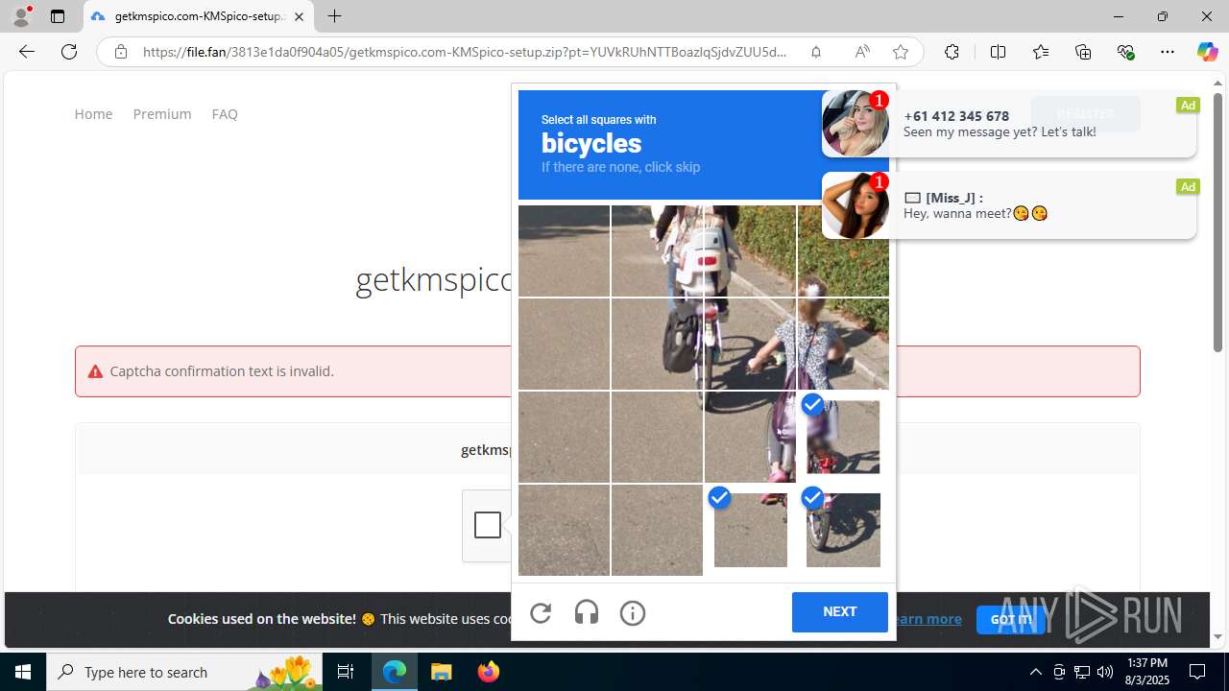Open the Action Center notification icon

point(1197,672)
